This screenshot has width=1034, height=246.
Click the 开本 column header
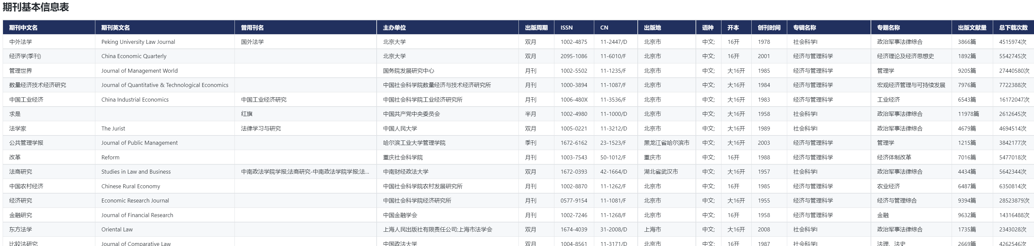(x=736, y=27)
